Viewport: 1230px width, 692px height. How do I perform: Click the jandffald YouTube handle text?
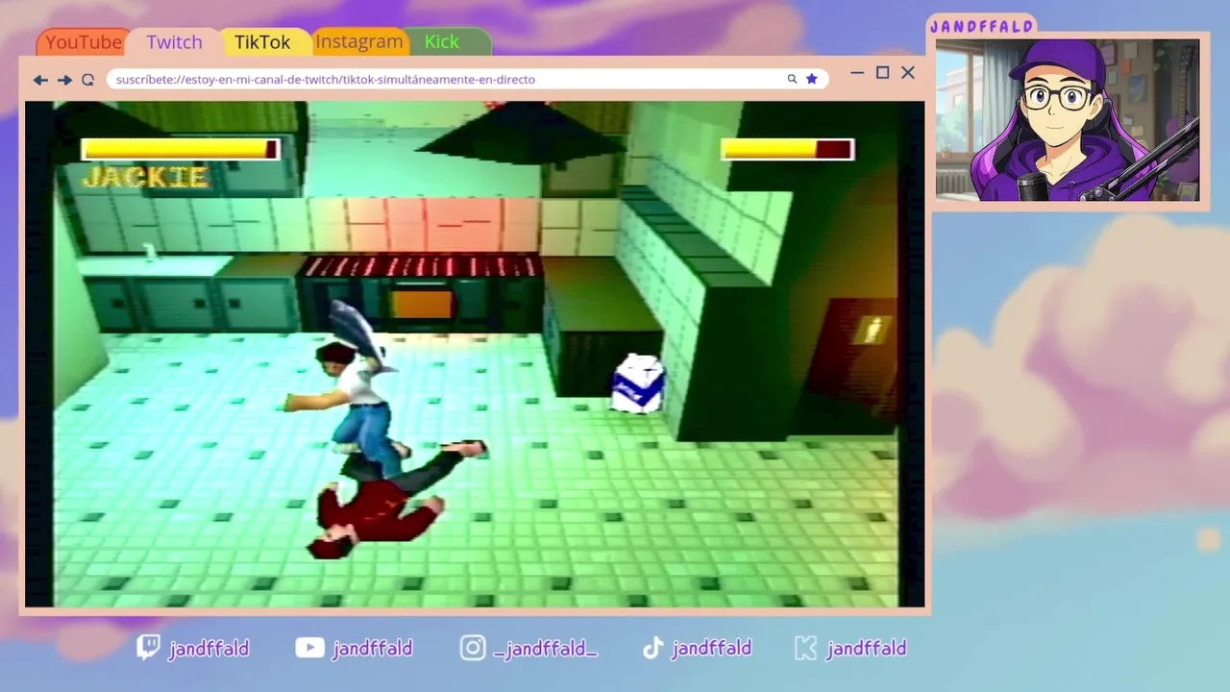coord(372,649)
